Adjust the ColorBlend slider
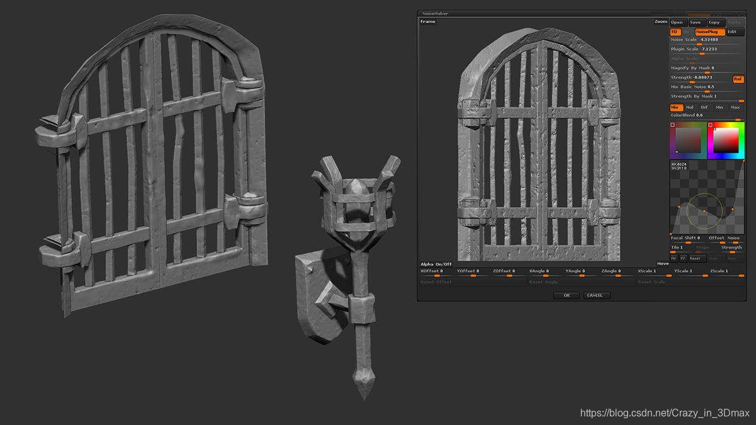This screenshot has height=425, width=756. click(x=706, y=118)
